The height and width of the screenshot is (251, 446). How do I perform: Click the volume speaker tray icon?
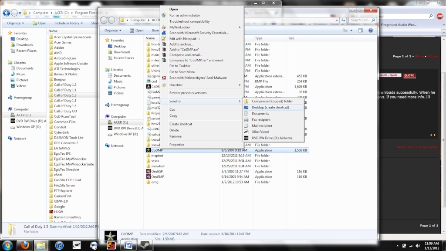pos(418,246)
